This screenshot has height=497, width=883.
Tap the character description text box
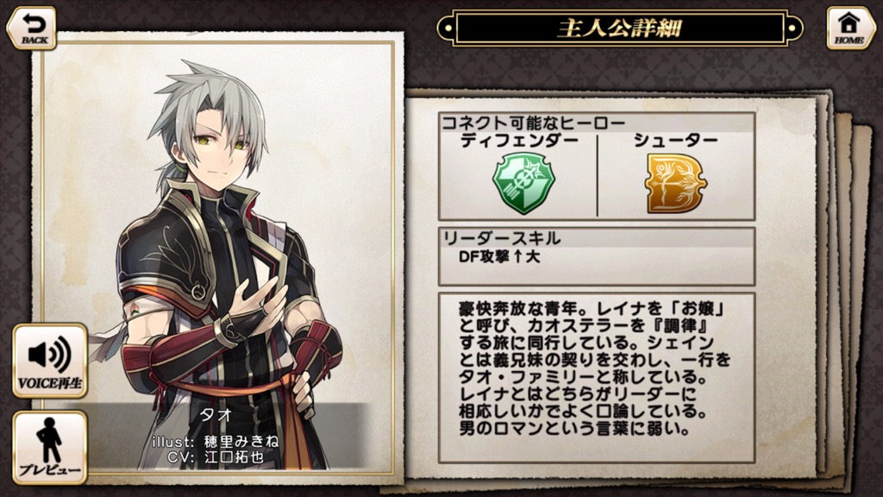click(597, 378)
